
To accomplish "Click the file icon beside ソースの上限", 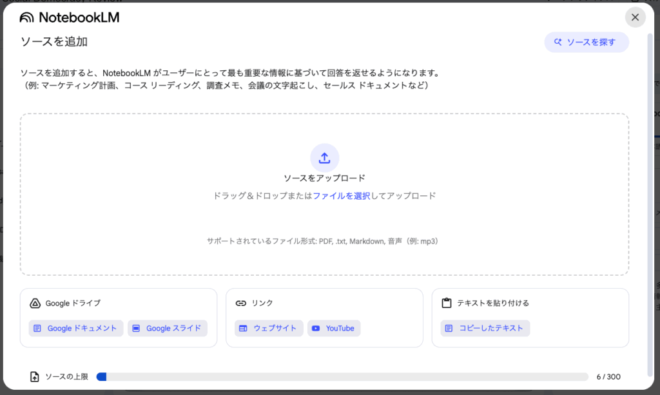I will click(35, 377).
